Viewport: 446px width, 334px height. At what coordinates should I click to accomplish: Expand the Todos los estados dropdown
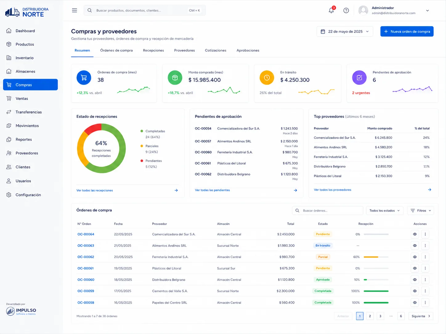384,211
